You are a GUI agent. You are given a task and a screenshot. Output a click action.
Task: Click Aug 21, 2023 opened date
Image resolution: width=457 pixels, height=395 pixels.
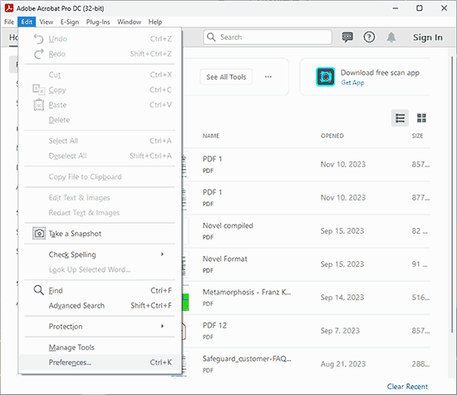coord(343,363)
